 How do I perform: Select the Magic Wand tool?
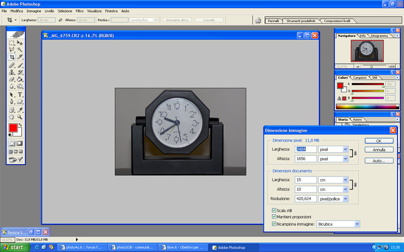point(20,50)
